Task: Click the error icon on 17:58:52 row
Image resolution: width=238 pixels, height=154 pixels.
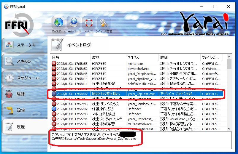Action: (x=54, y=69)
